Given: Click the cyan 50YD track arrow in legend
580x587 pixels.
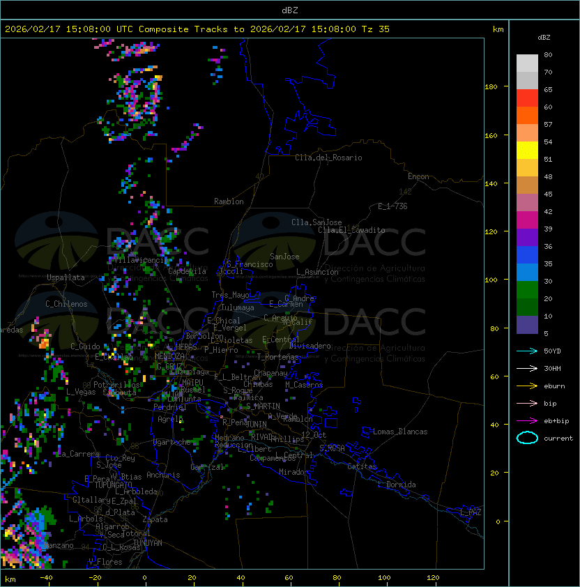Looking at the screenshot, I should click(x=527, y=351).
